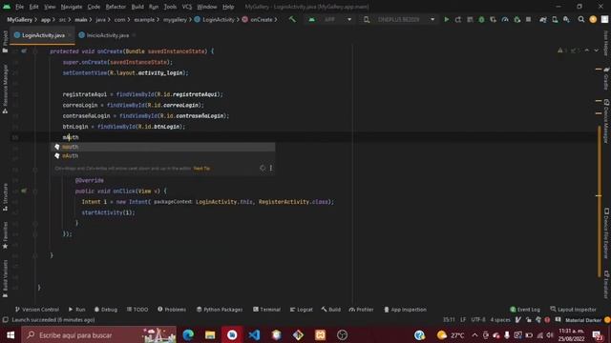Open the Profiler tool window

pyautogui.click(x=361, y=310)
